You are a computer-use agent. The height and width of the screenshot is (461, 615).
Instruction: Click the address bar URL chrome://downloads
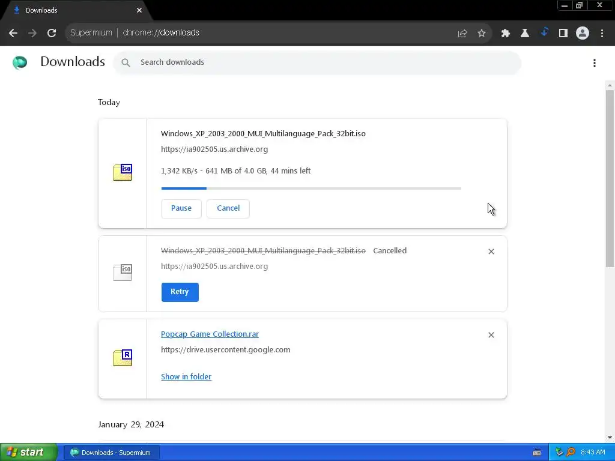(x=161, y=32)
